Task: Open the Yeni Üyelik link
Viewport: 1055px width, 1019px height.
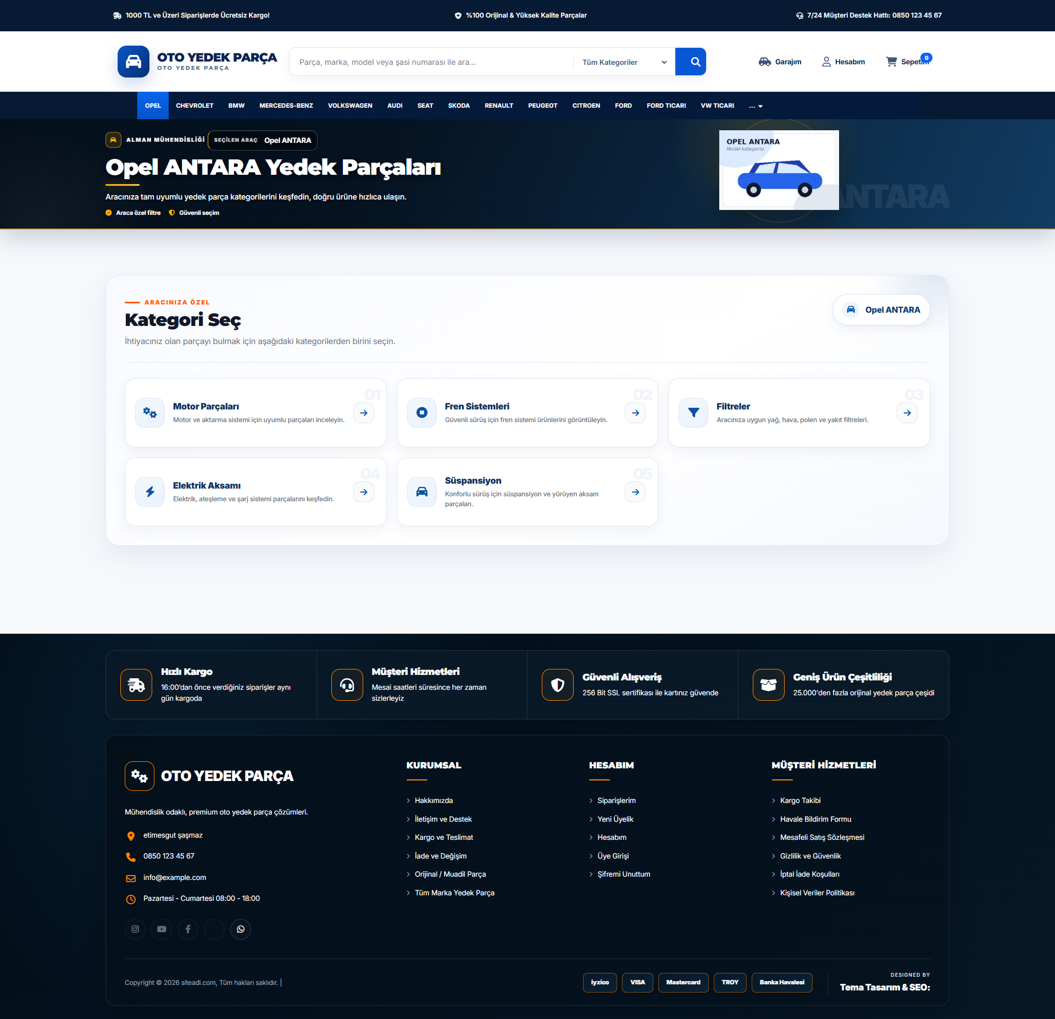Action: (615, 819)
